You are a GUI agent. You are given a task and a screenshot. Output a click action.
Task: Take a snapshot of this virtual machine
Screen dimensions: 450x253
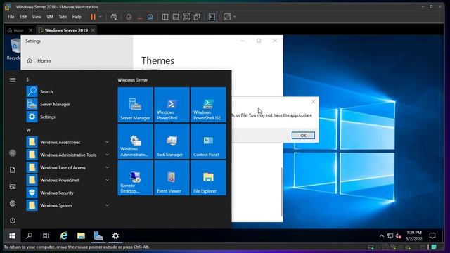pos(129,17)
